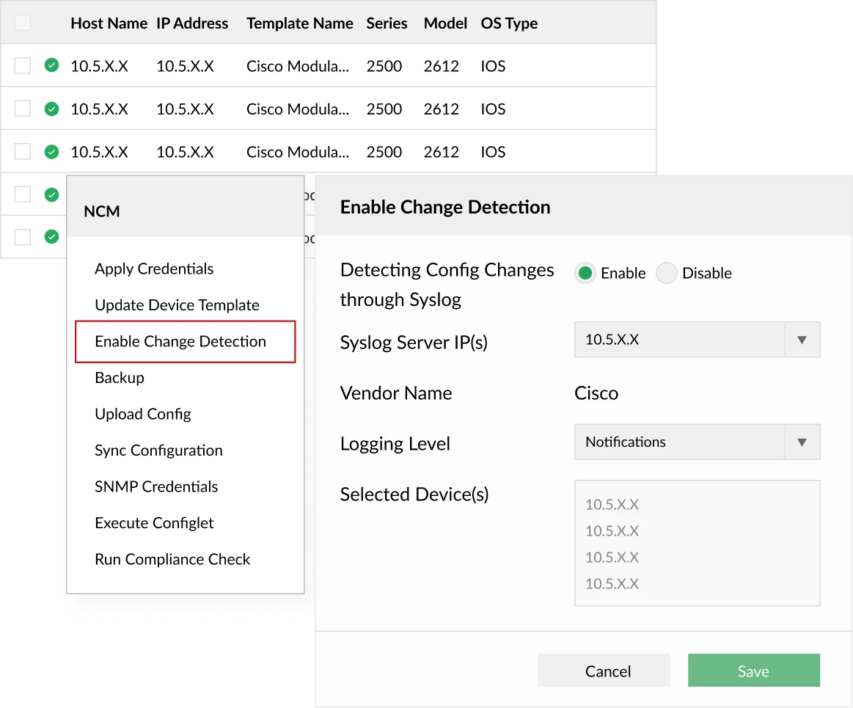Click the green status icon on the third device row
The height and width of the screenshot is (708, 853).
[51, 151]
